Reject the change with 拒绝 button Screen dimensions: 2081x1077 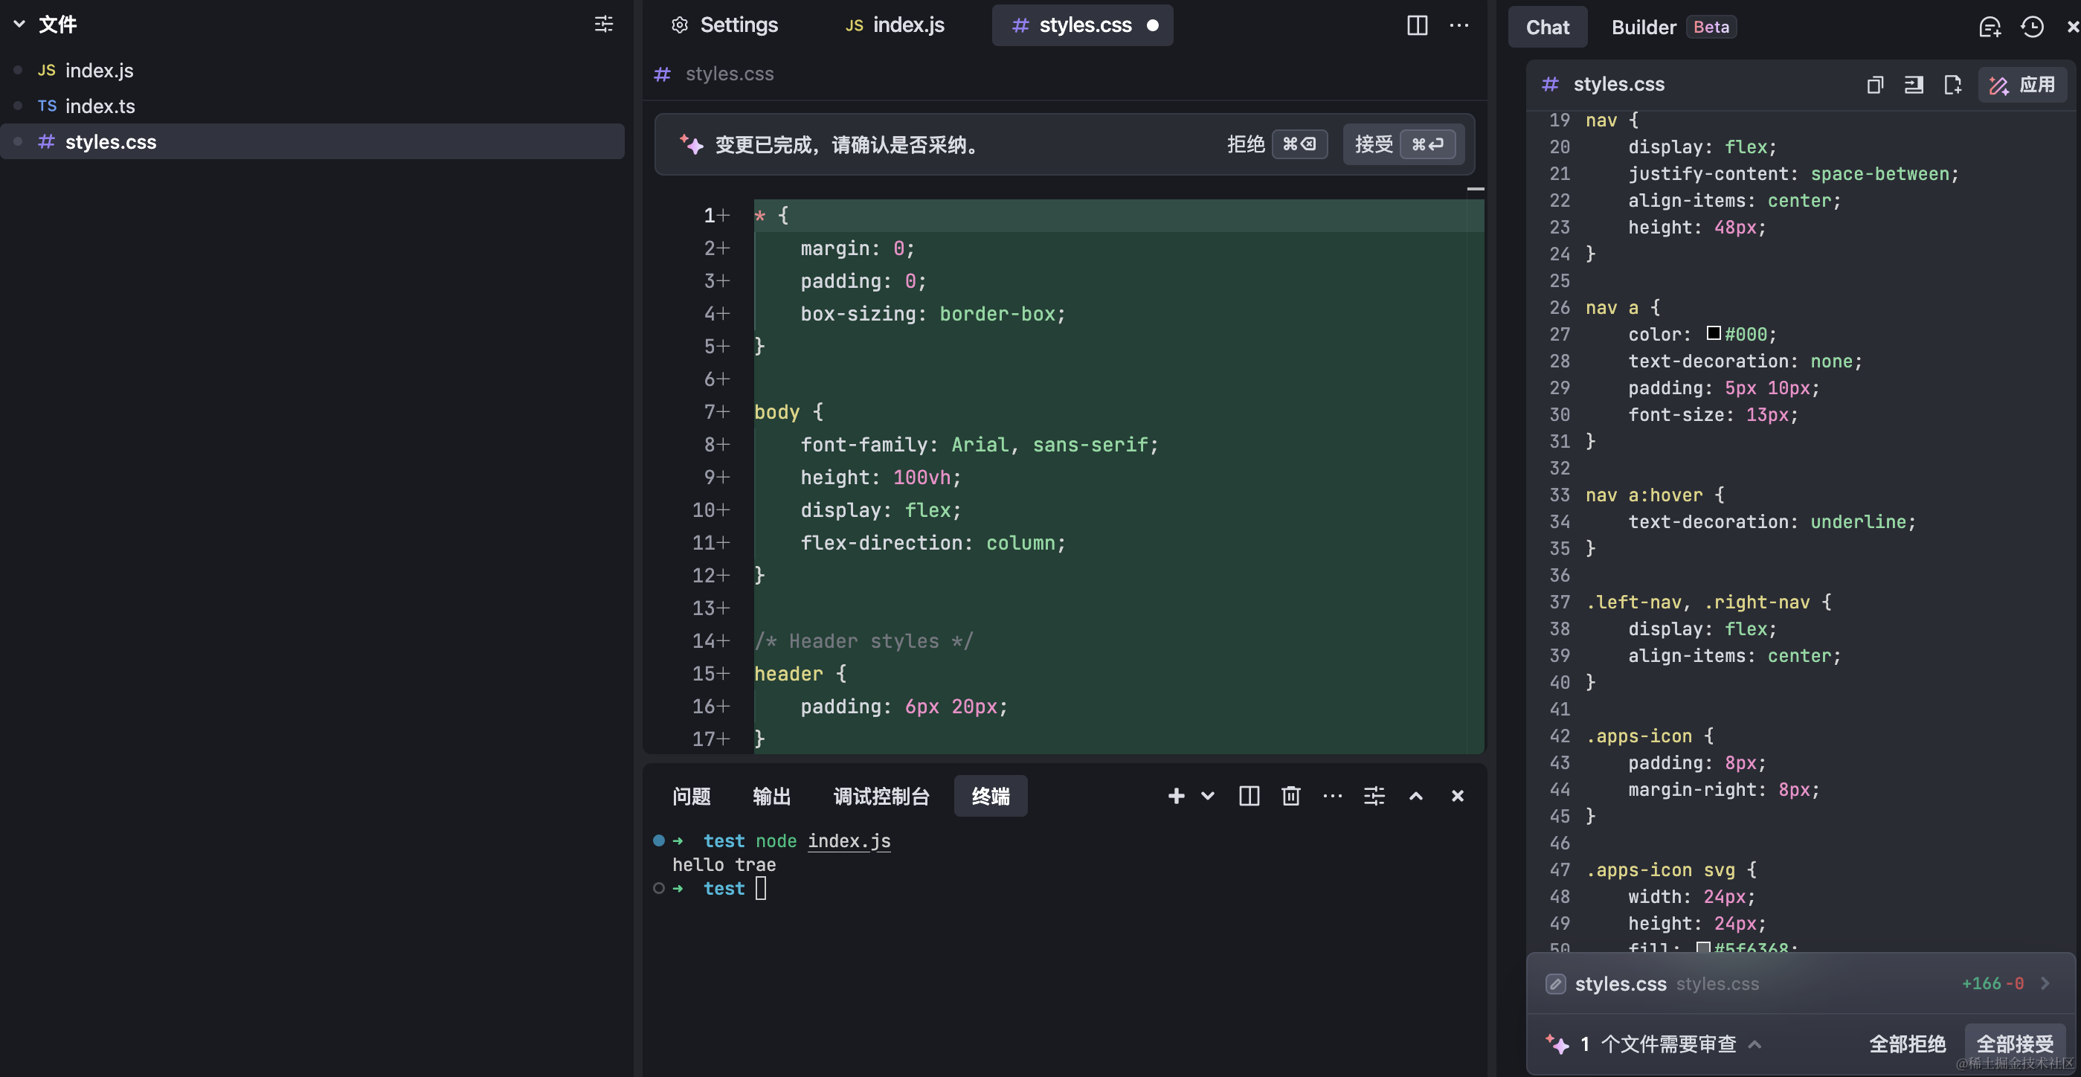click(1277, 144)
